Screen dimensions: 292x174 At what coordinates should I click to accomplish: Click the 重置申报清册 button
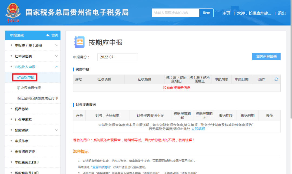266,57
